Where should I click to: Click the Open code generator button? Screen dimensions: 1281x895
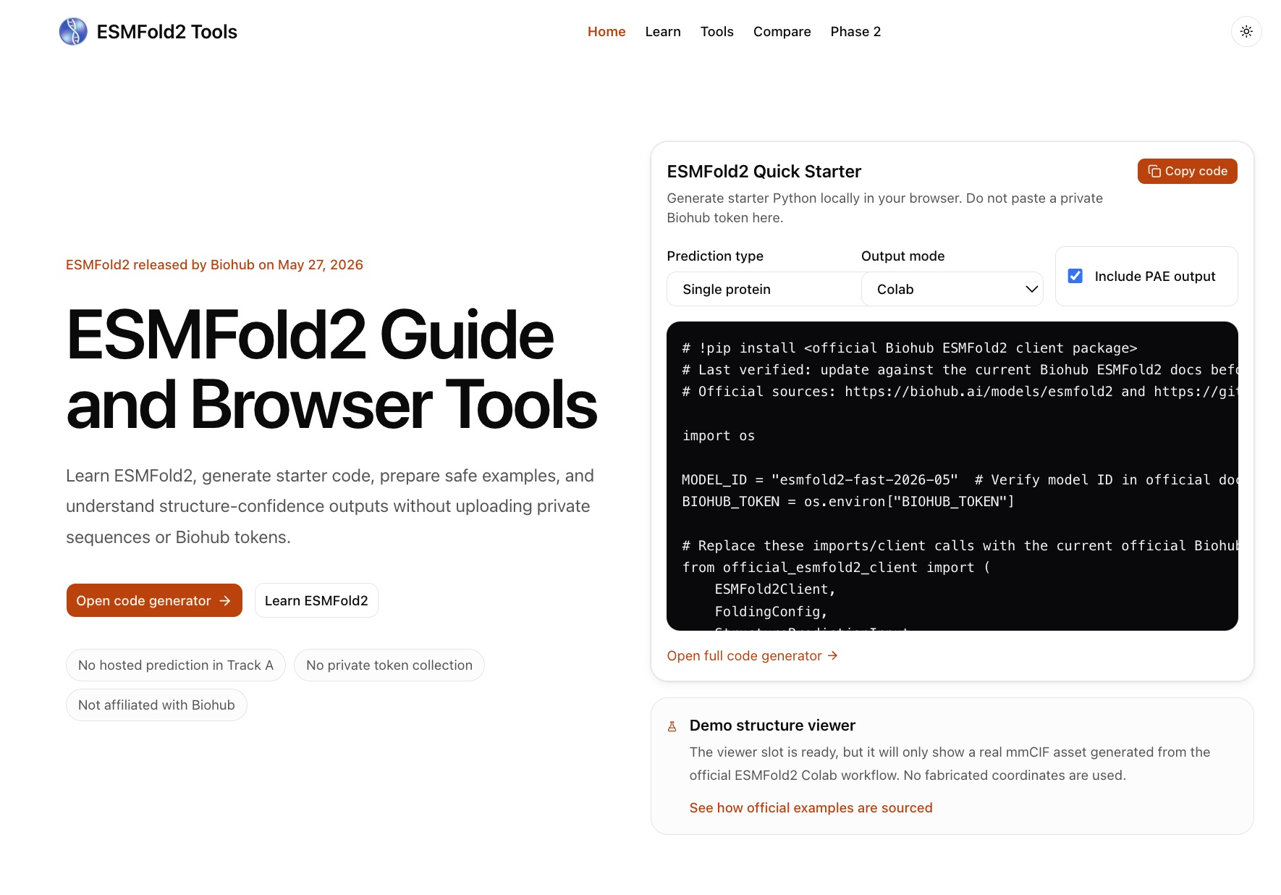tap(154, 600)
